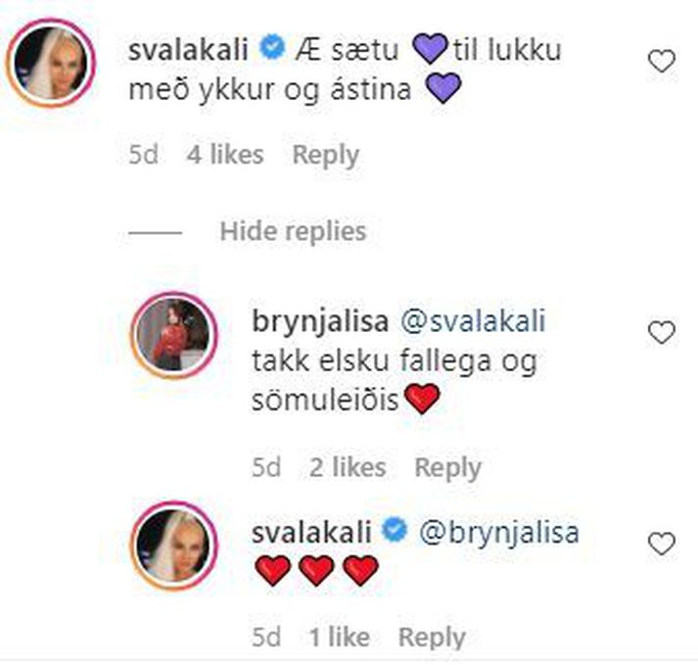View the 4 likes on top comment
Screen dimensions: 698x665
tap(225, 155)
